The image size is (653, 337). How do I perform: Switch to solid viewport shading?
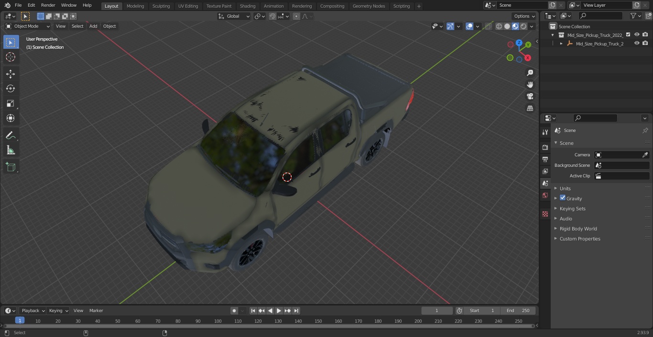[x=507, y=26]
